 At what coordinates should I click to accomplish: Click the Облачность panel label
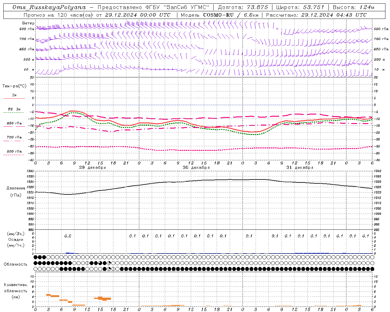(x=16, y=264)
